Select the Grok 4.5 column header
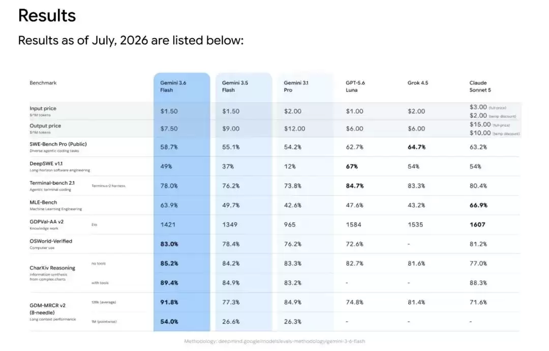The image size is (549, 351). pos(418,83)
